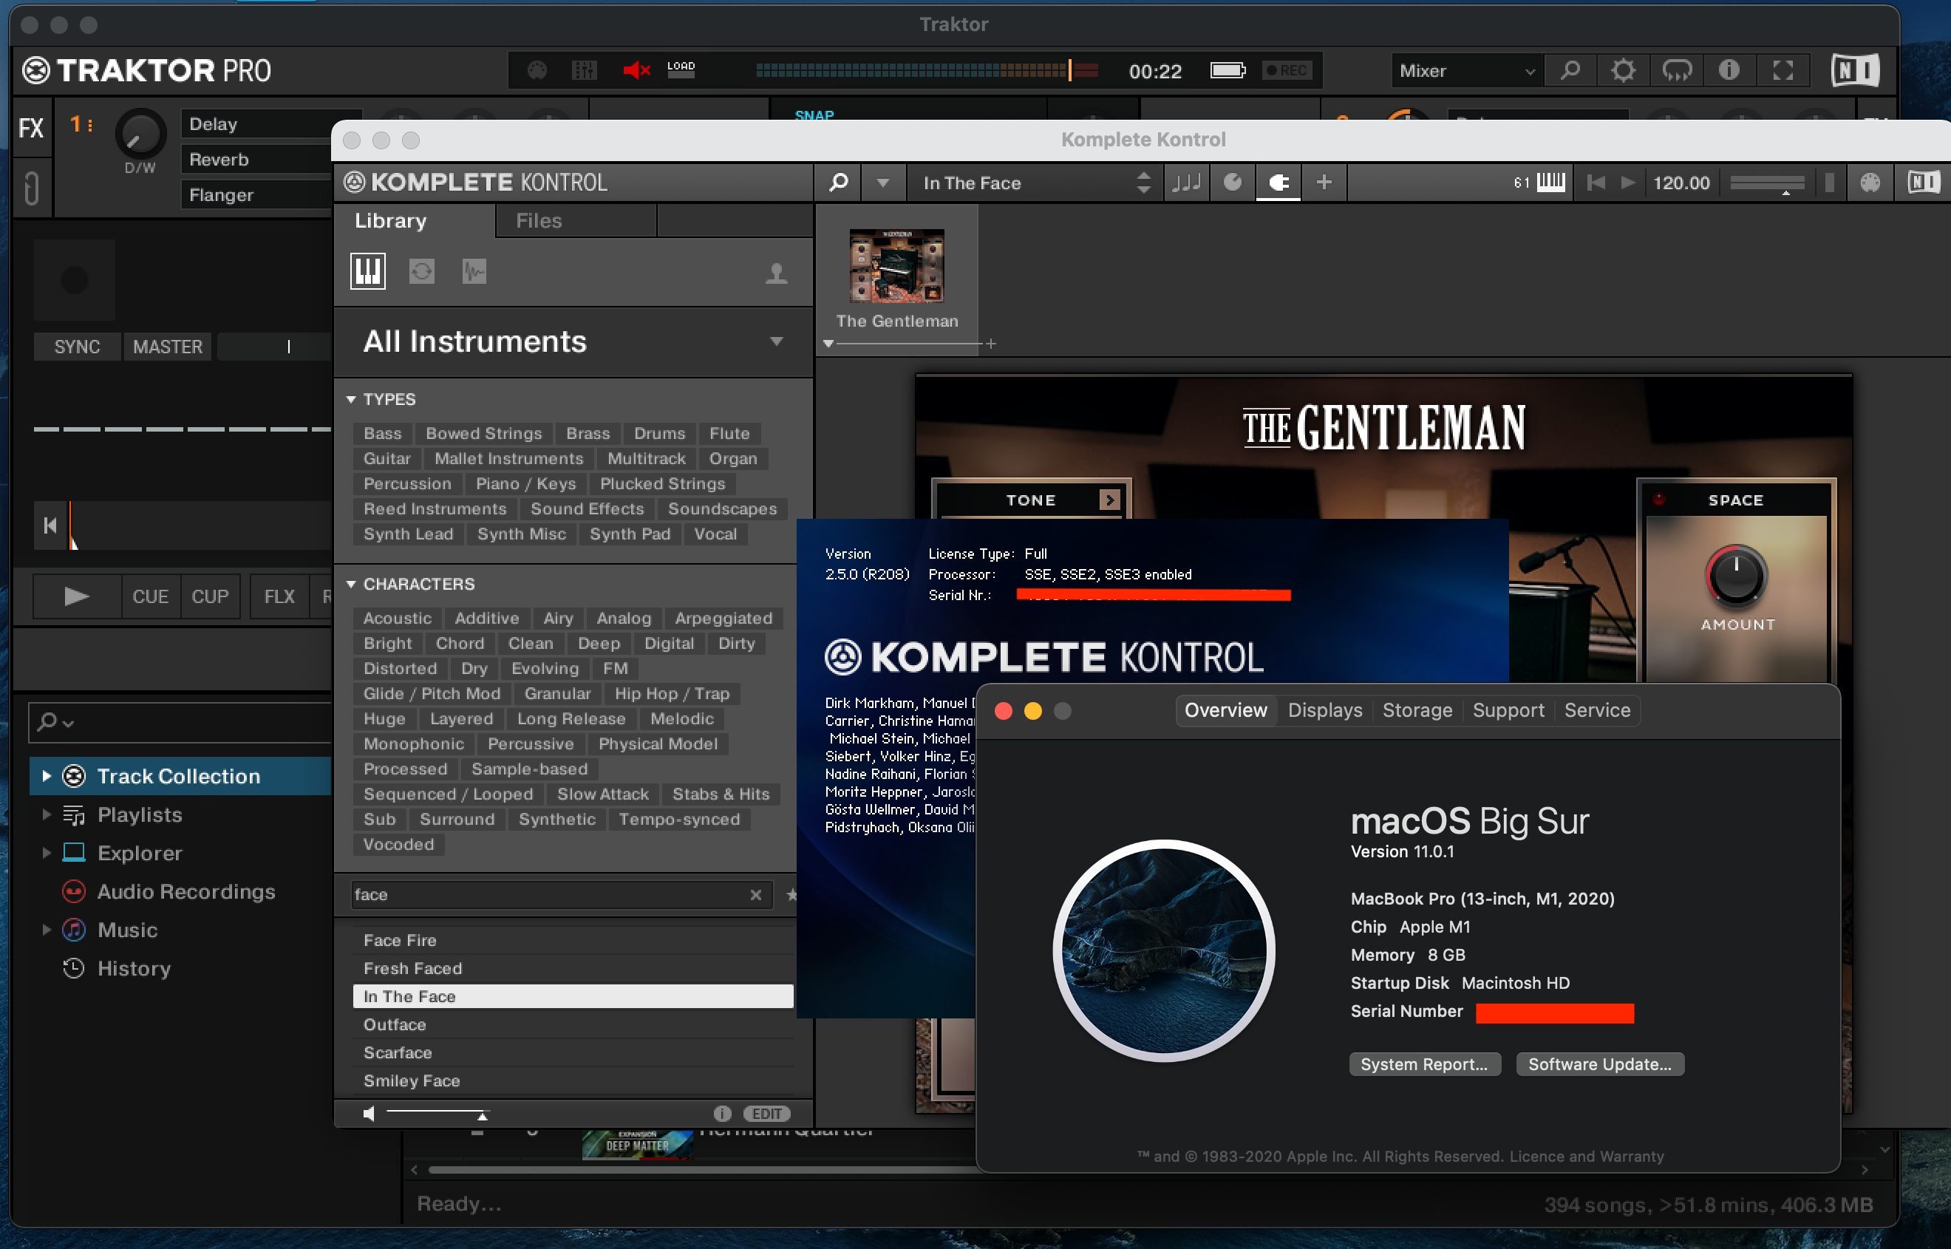Open the Traktor info icon
Viewport: 1951px width, 1249px height.
tap(1729, 70)
